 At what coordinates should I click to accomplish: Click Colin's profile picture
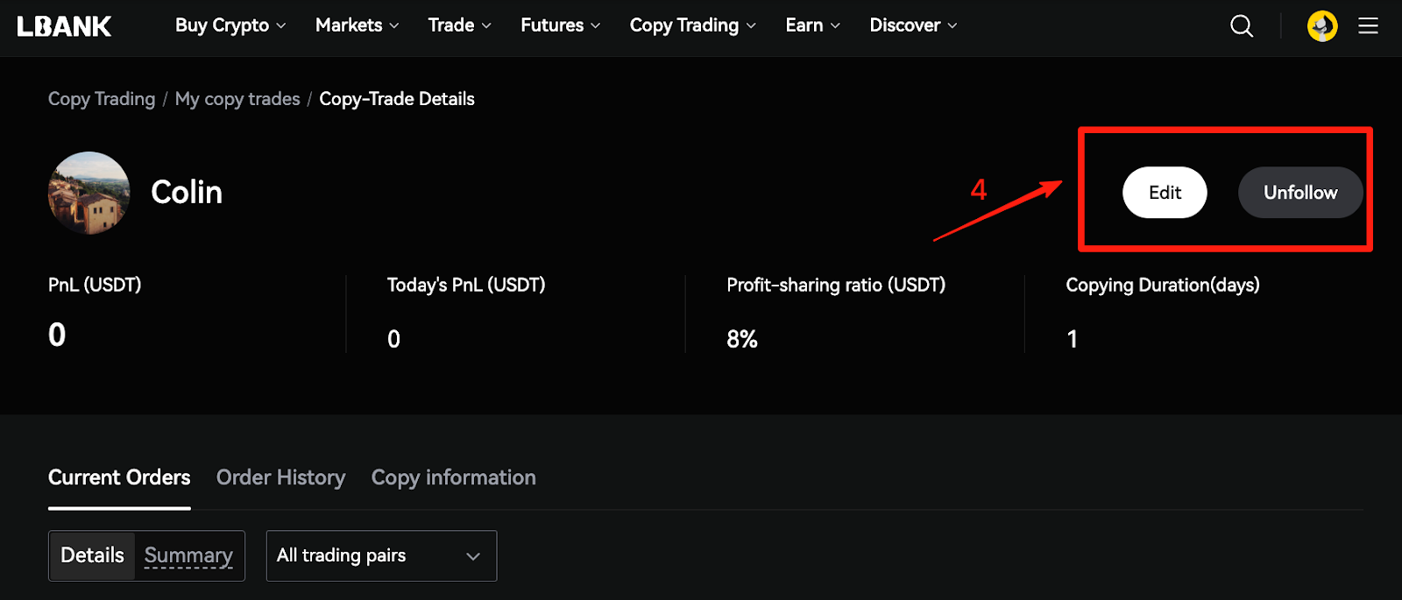89,193
